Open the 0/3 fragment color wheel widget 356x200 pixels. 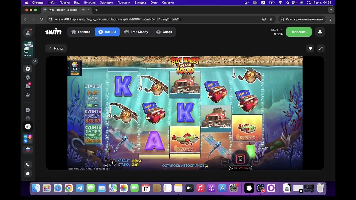click(x=75, y=68)
